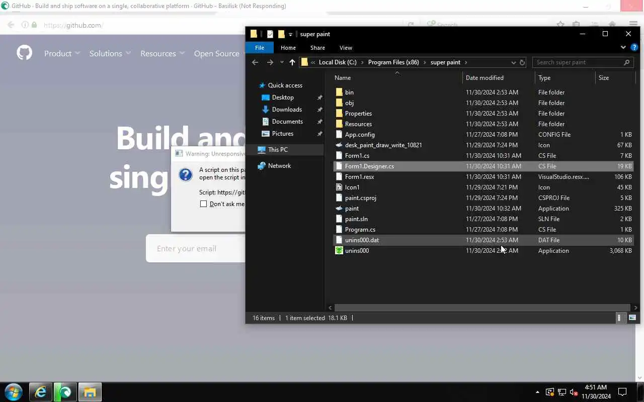The image size is (644, 402).
Task: Click the Open Source GitHub nav item
Action: point(217,53)
